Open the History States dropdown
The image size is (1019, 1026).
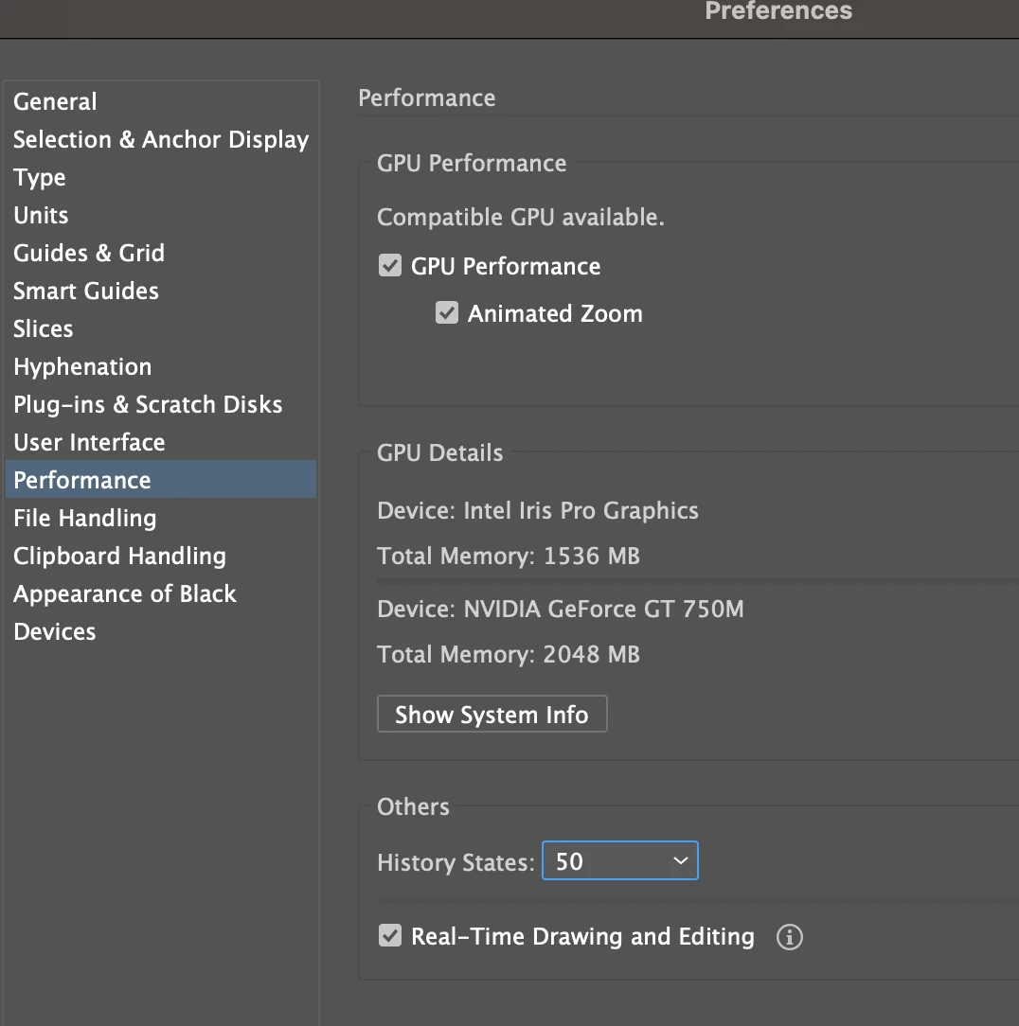pos(620,861)
